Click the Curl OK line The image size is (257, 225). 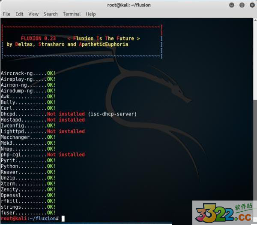[28, 108]
